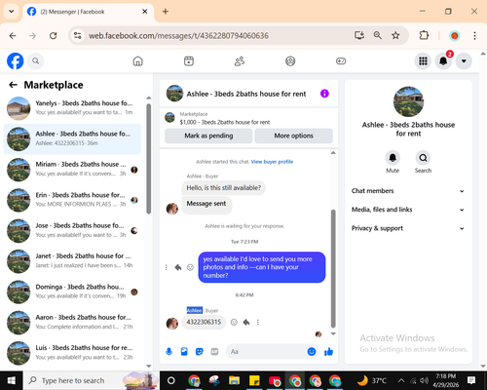
Task: Open emoji picker in message box
Action: [312, 351]
